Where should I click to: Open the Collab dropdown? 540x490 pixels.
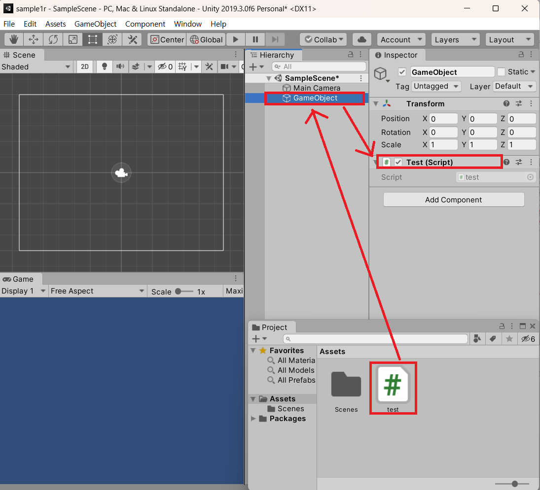(324, 39)
